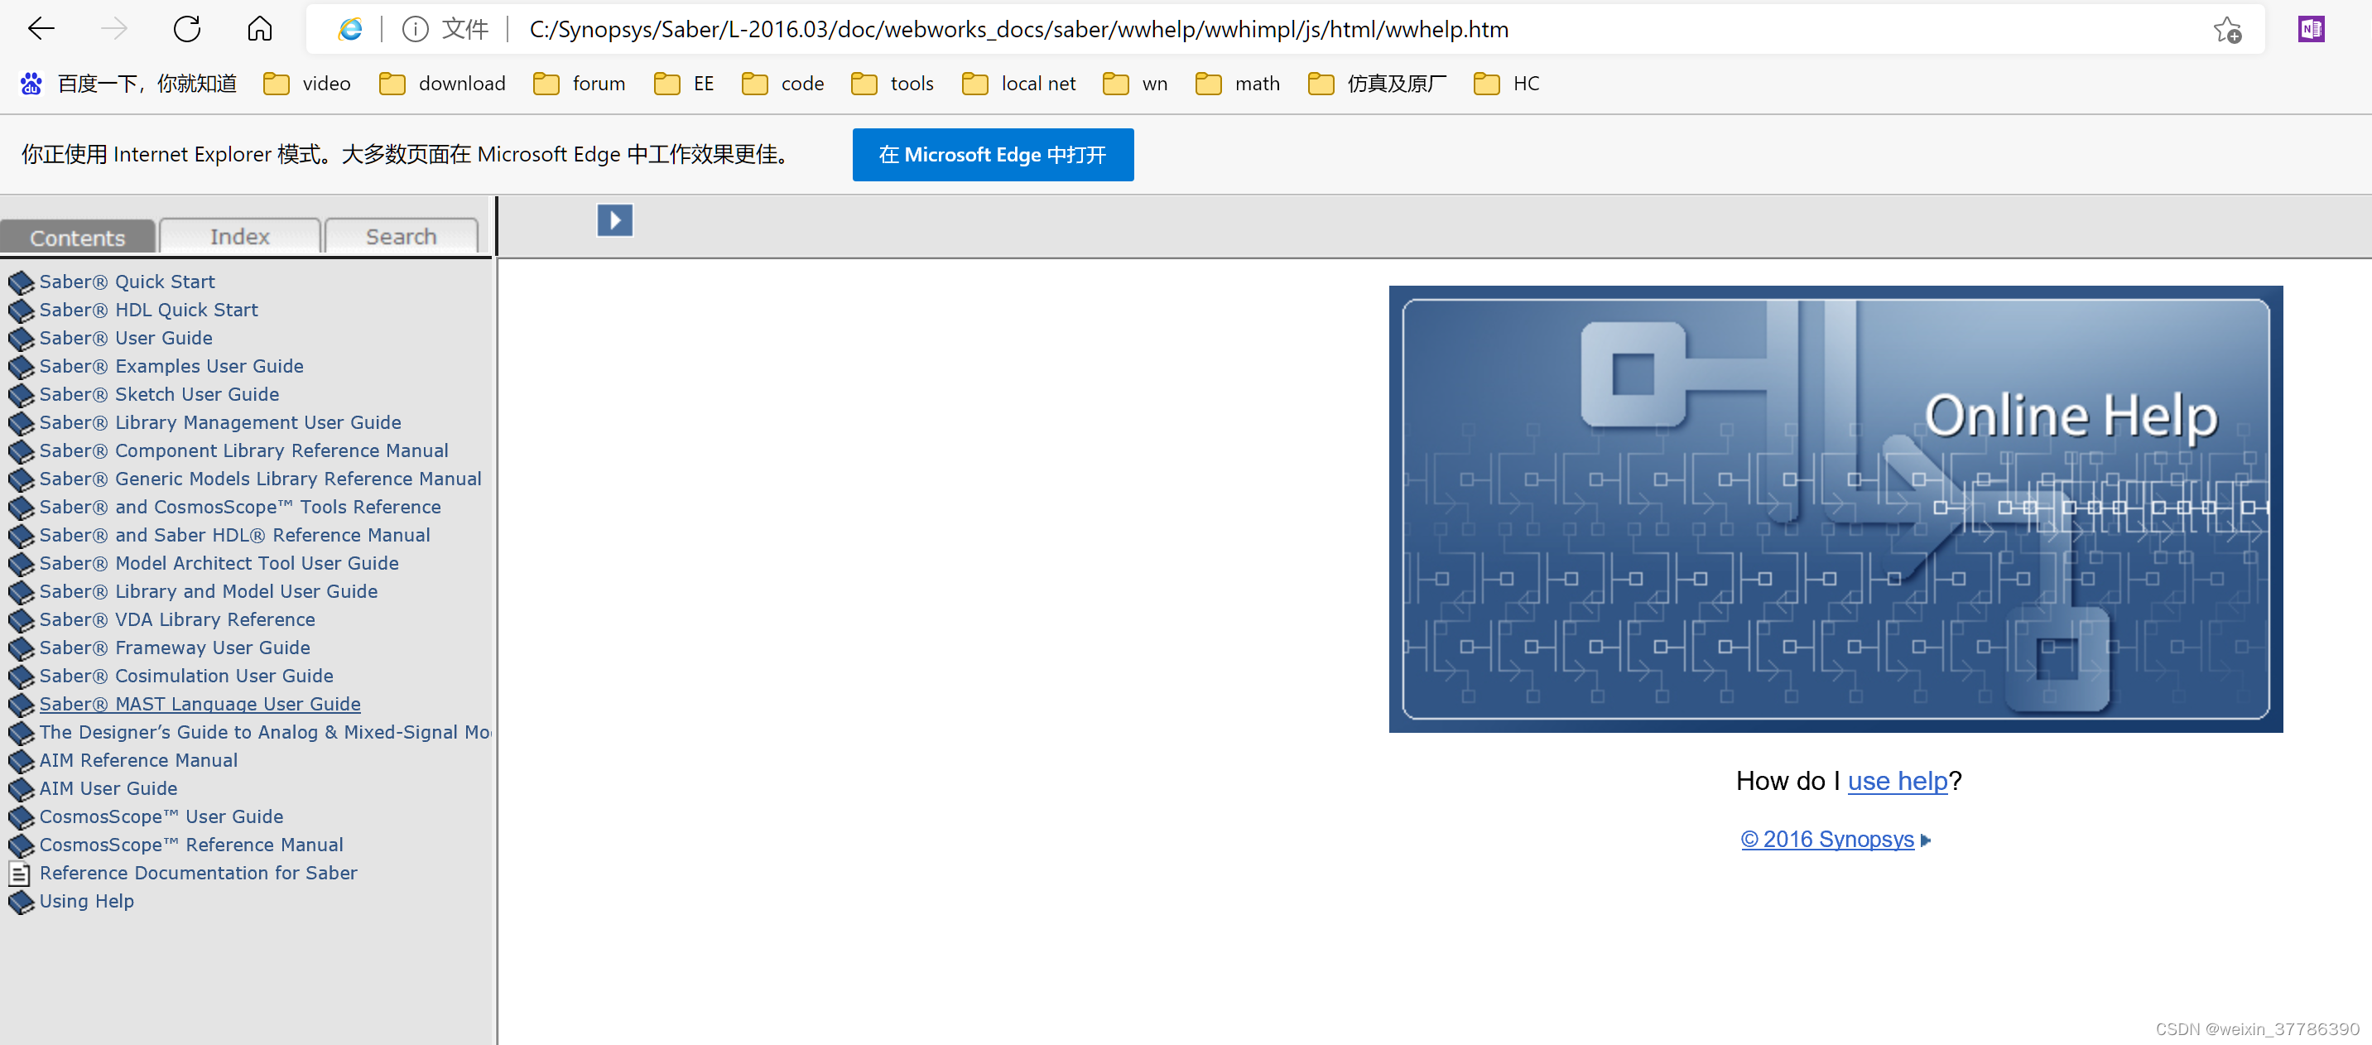Click the address bar URL field

tap(1018, 30)
